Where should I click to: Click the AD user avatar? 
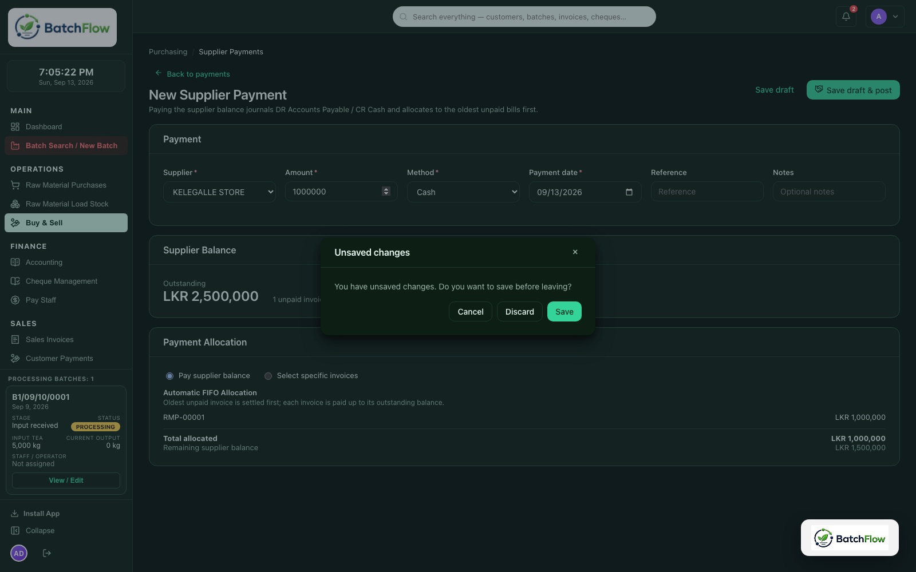(x=19, y=553)
